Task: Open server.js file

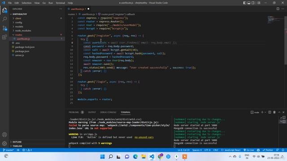Action: [19, 55]
